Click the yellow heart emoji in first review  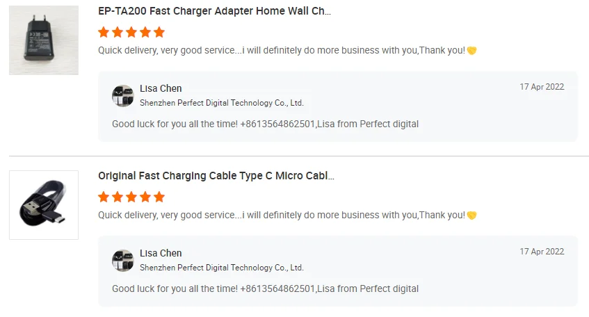(x=471, y=51)
